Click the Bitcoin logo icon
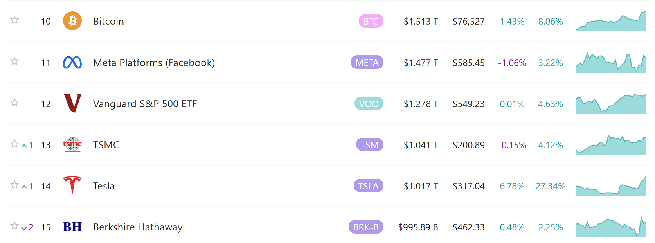The height and width of the screenshot is (243, 655). click(x=72, y=21)
